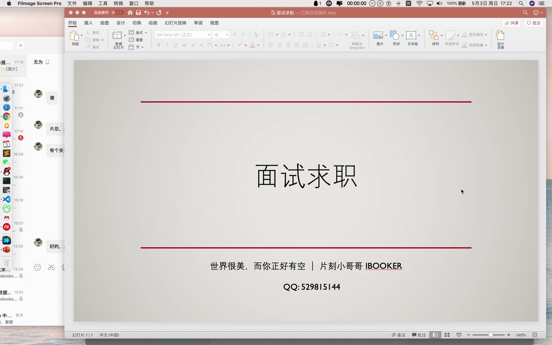Viewport: 552px width, 345px height.
Task: Click the Undo arrow icon
Action: [x=146, y=12]
